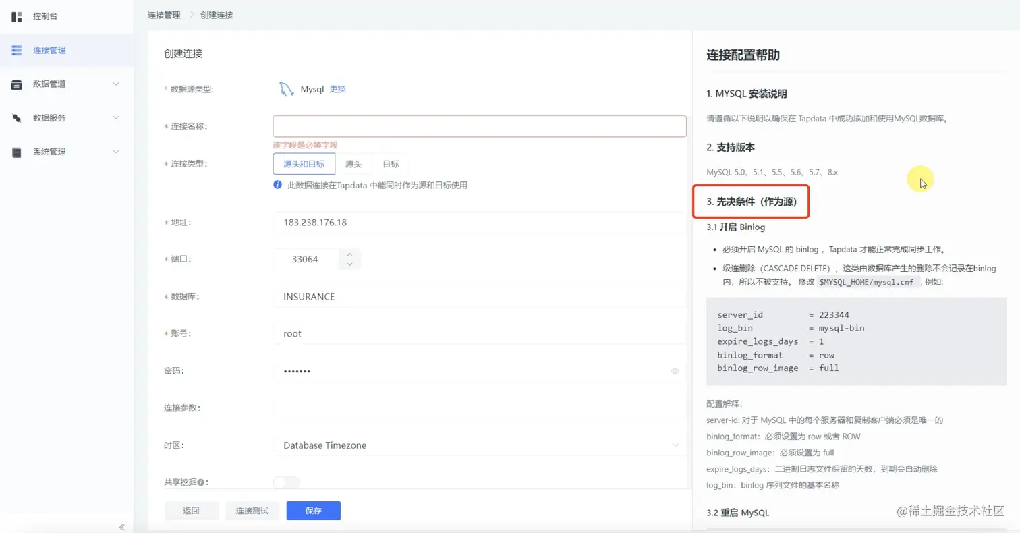This screenshot has width=1020, height=533.
Task: Select 目标 connection type
Action: tap(391, 164)
